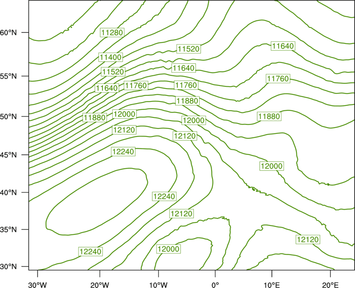The width and height of the screenshot is (355, 288).
Task: Select the 12120 contour label nearest 20°E
Action: pyautogui.click(x=308, y=239)
